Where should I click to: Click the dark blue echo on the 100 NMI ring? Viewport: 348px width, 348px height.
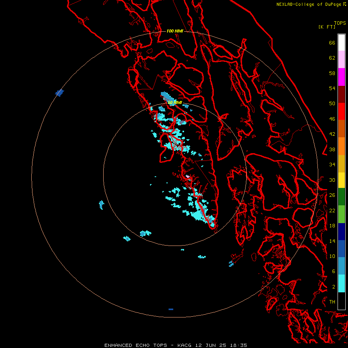point(60,92)
